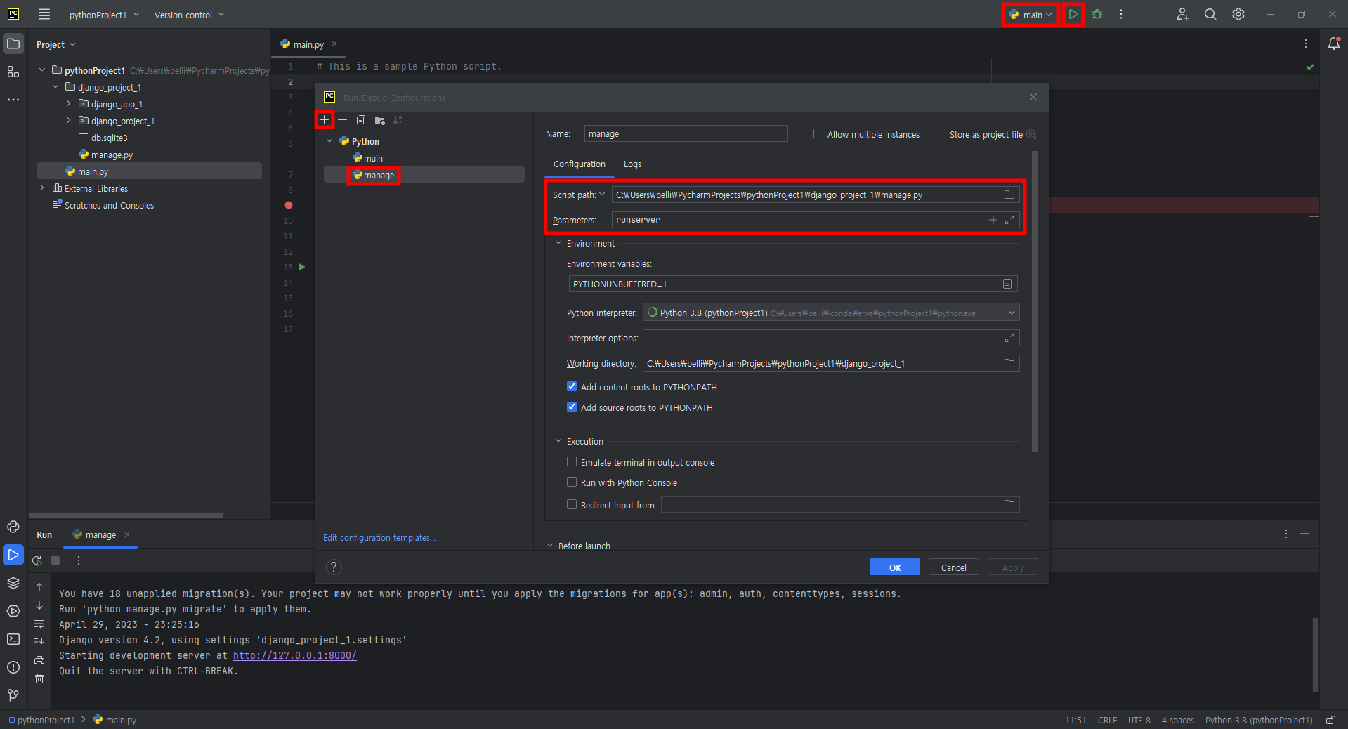Enable Store as project file checkbox

click(941, 133)
